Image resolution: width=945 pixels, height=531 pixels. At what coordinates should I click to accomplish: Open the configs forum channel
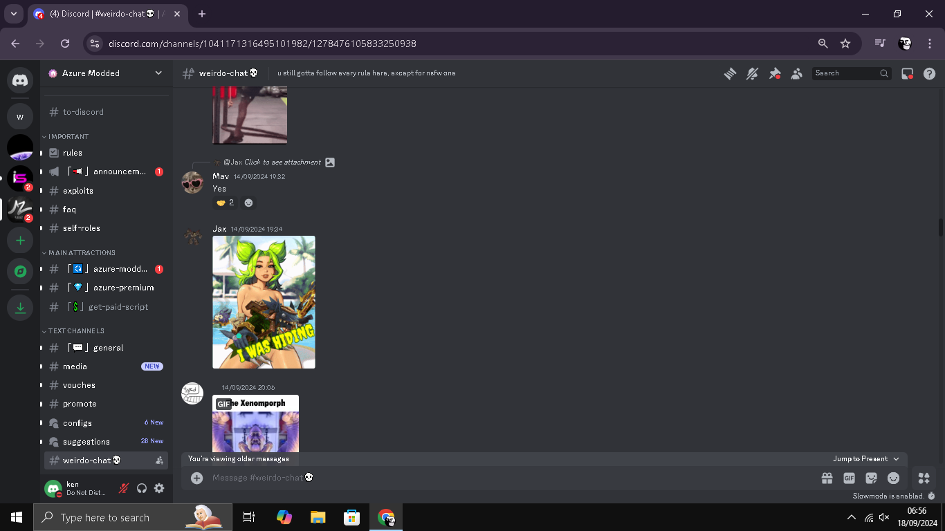(107, 423)
